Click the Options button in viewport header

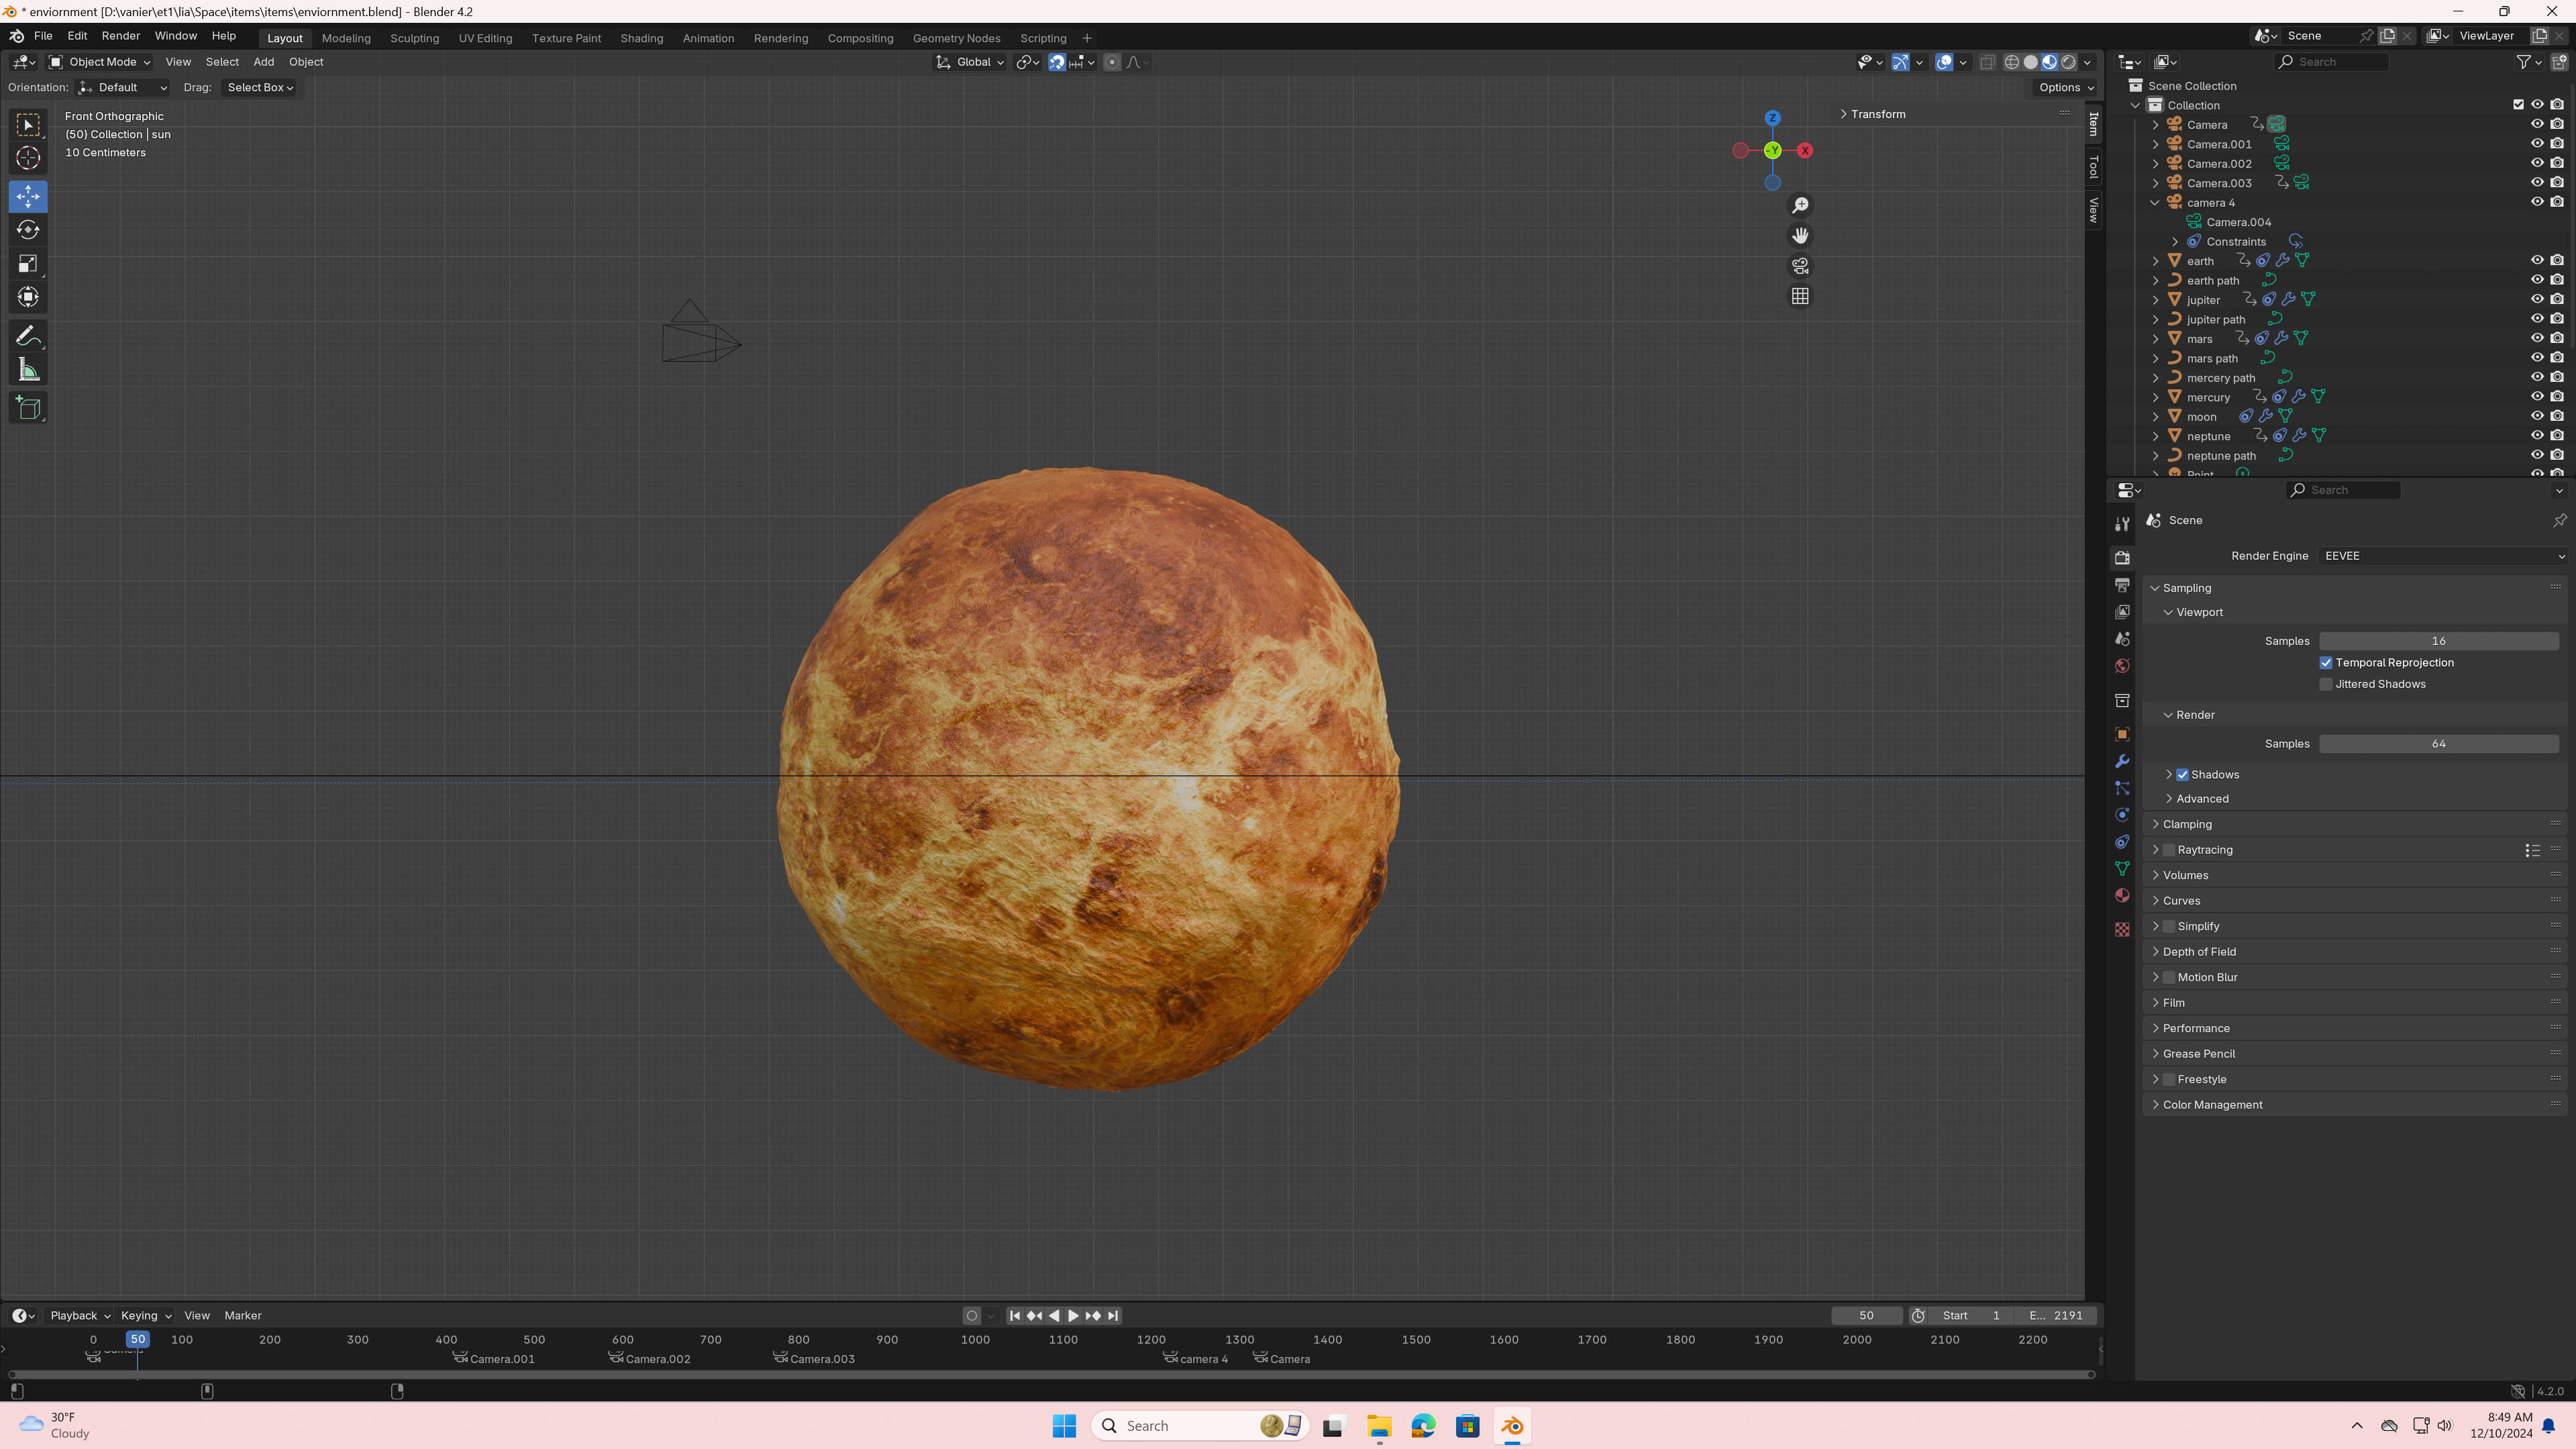tap(2065, 88)
